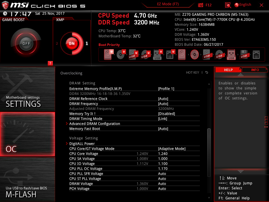Viewport: 269px width, 202px height.
Task: Select the USB floppy boot device icon
Action: click(x=244, y=54)
